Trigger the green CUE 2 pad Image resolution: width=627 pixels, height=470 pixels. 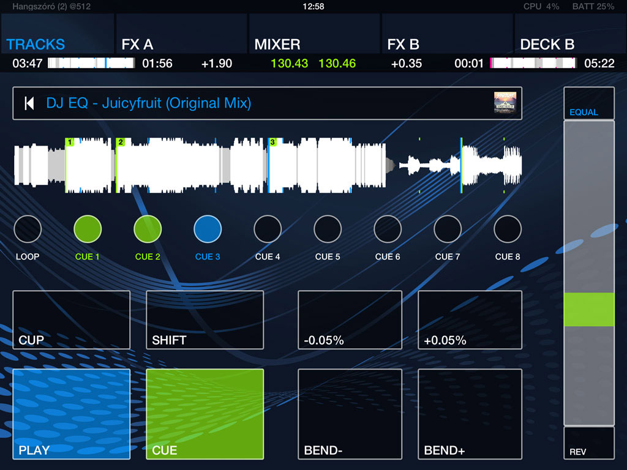coord(148,229)
